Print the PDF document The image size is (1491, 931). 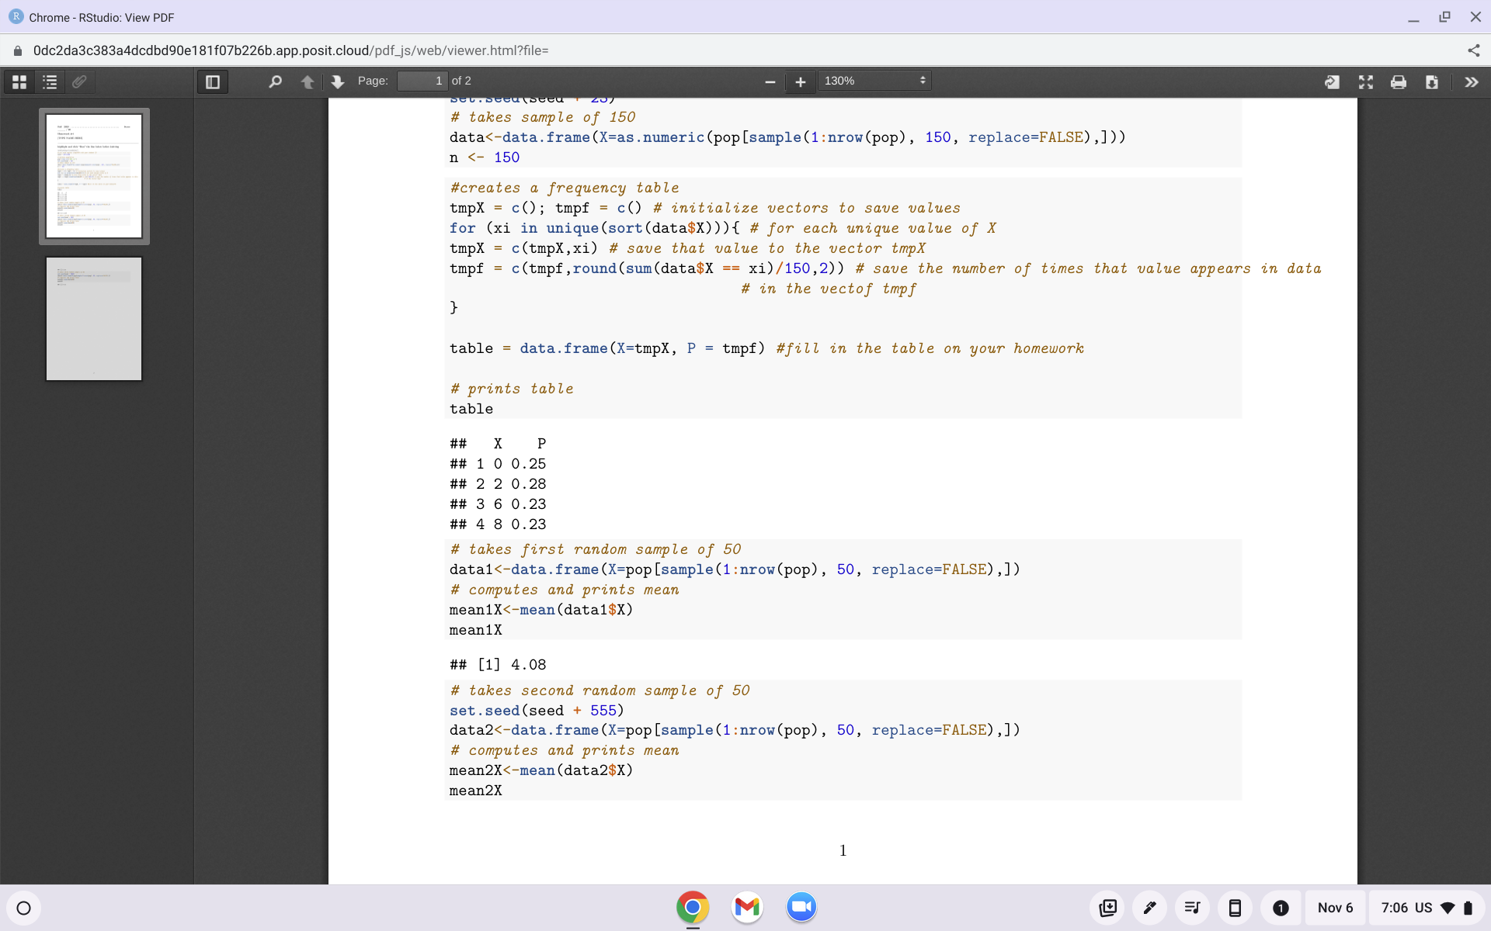pos(1398,81)
